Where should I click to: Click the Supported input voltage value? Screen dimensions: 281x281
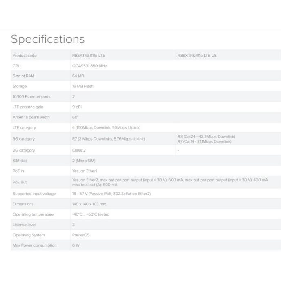[112, 194]
